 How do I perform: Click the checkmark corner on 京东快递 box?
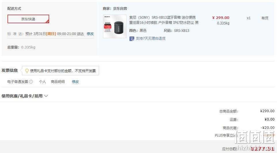click(47, 22)
